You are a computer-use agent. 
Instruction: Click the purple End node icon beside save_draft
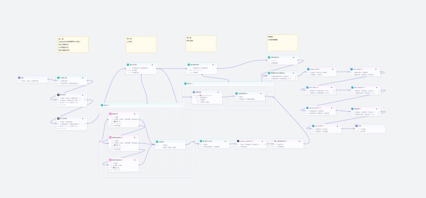357,126
